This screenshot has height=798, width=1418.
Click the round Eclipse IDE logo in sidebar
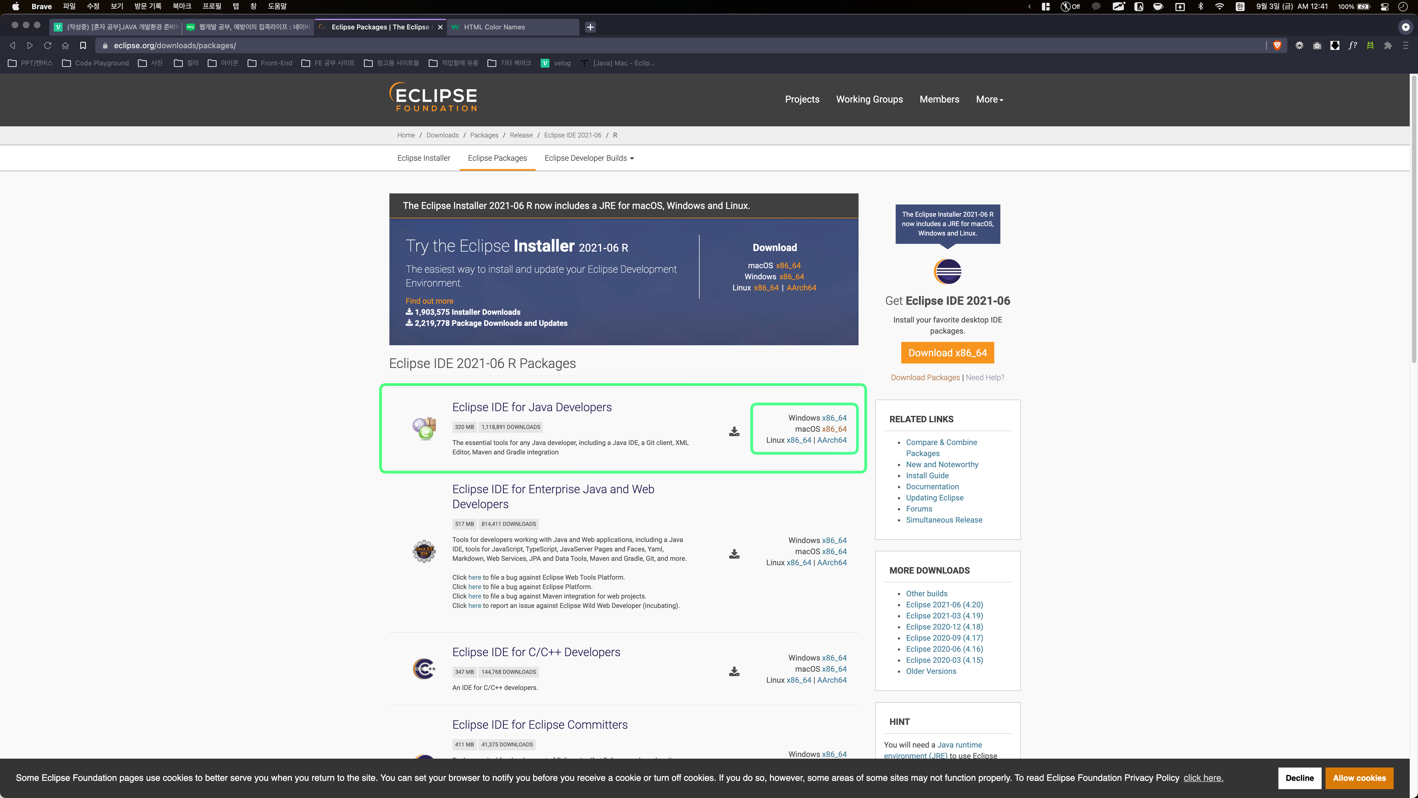click(947, 272)
